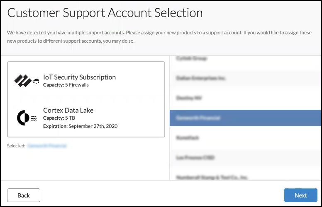Click the small cloud icon beside IoT logo

36,81
